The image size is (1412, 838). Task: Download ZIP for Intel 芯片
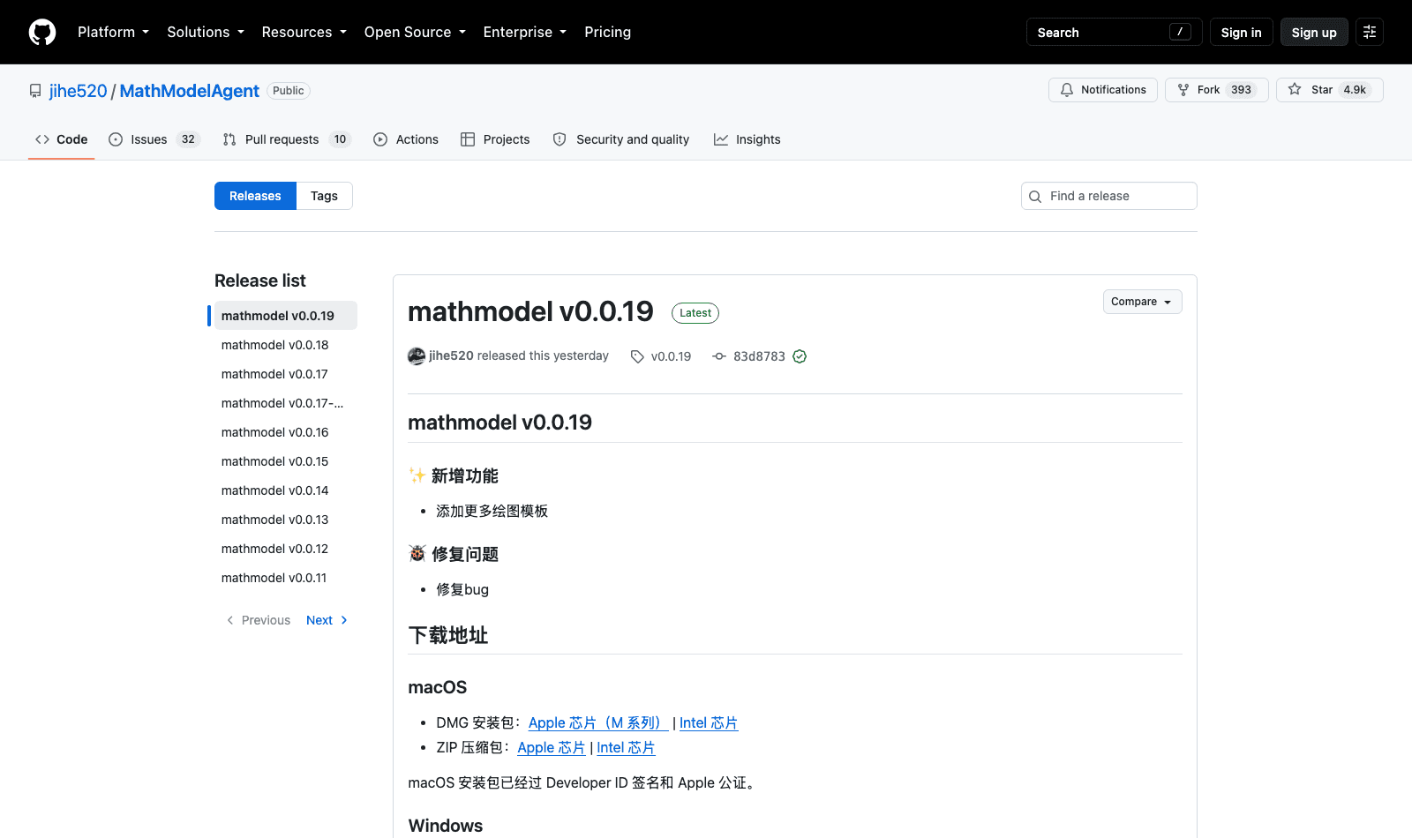pos(626,747)
